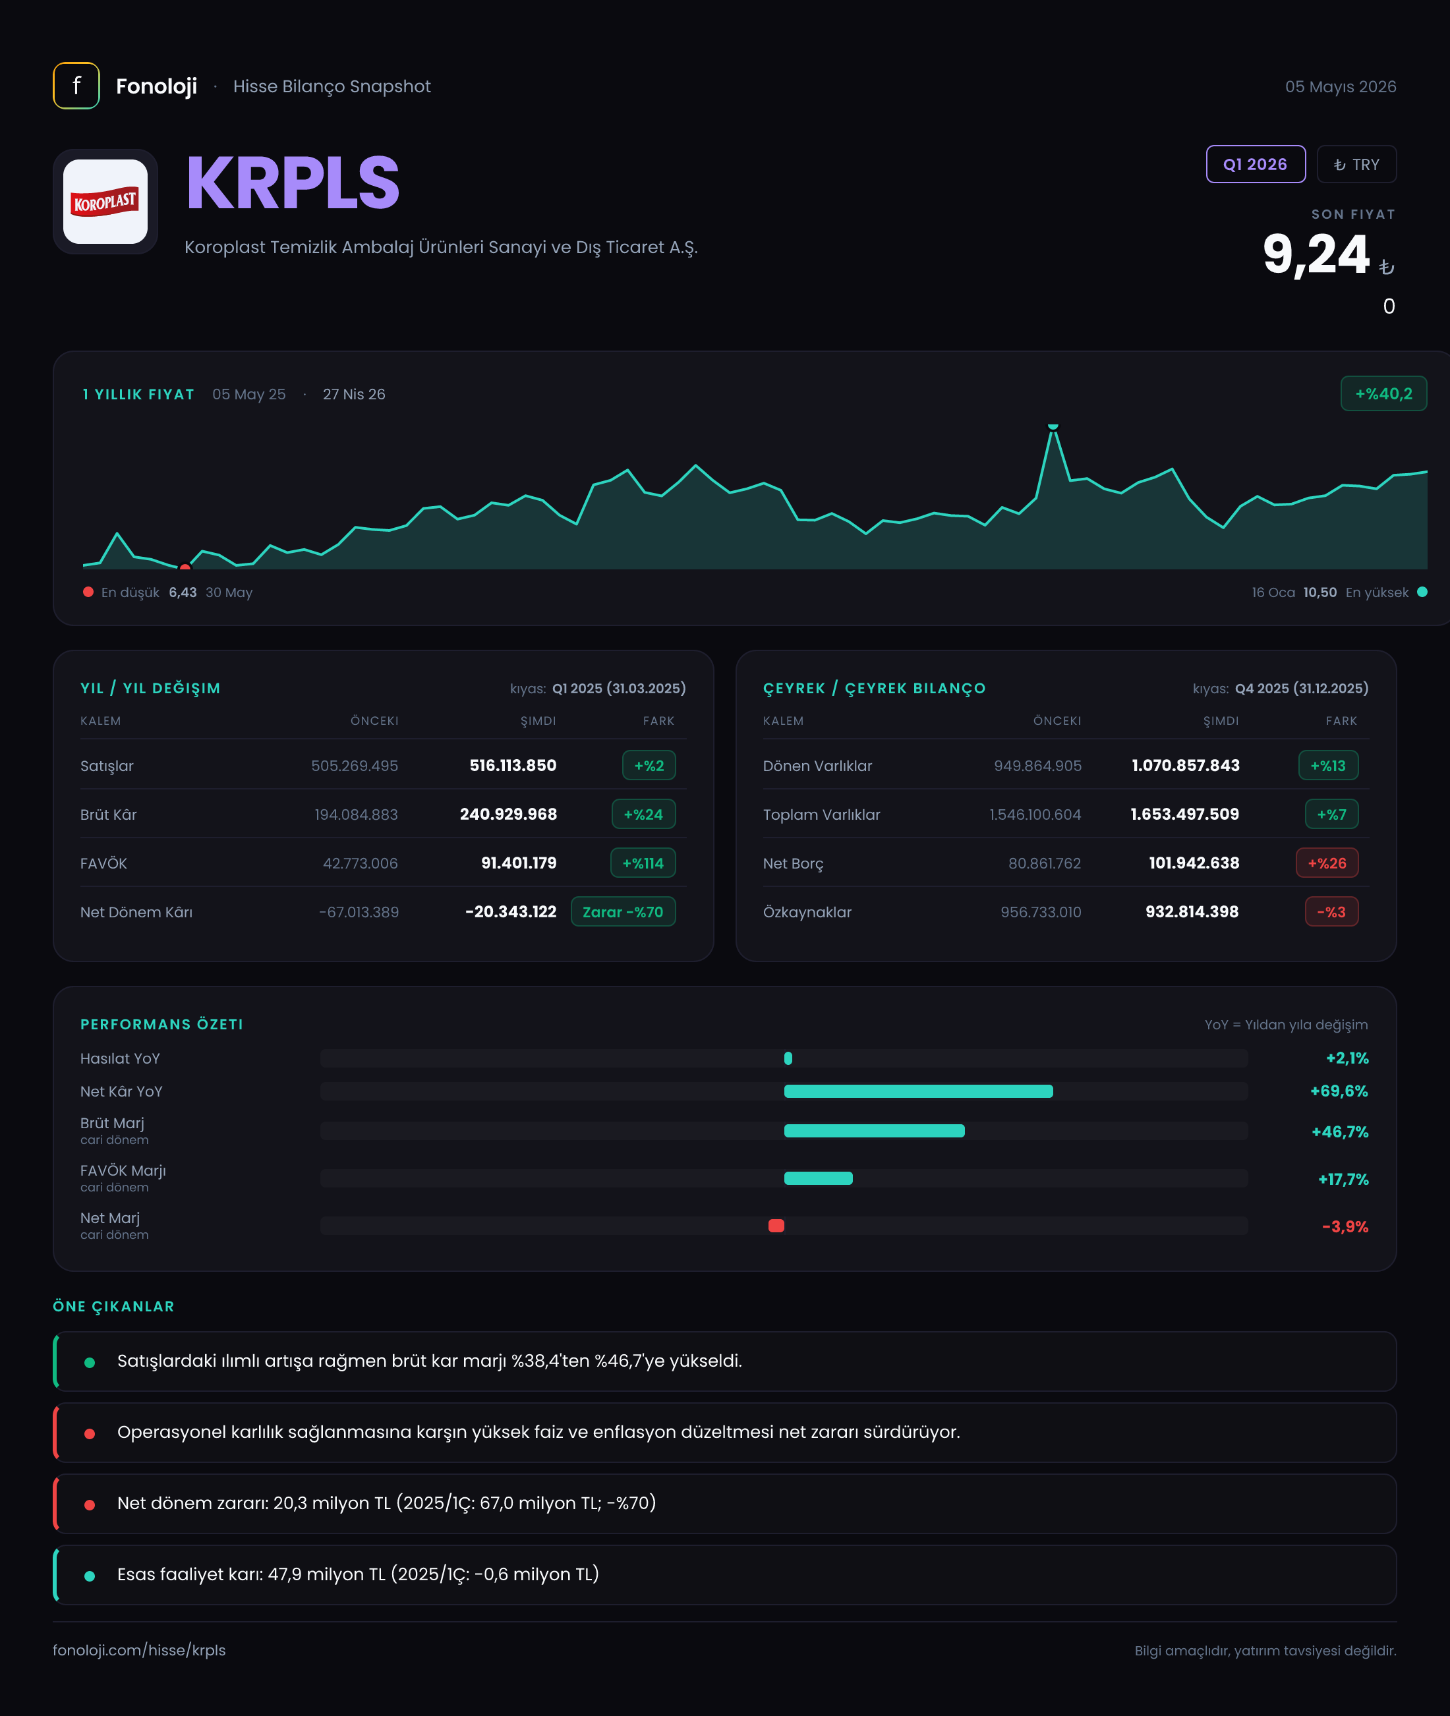Open fonoloji.com/hisse/krpls link
The image size is (1450, 1716).
click(x=139, y=1650)
